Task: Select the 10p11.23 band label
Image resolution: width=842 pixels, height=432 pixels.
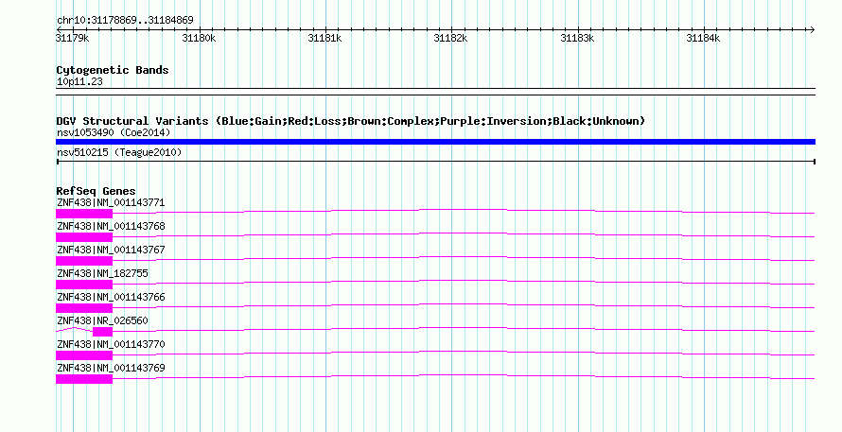Action: 79,82
